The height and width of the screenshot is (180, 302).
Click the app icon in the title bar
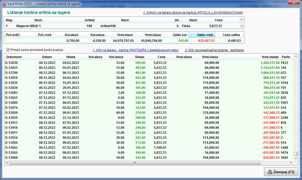coord(4,4)
